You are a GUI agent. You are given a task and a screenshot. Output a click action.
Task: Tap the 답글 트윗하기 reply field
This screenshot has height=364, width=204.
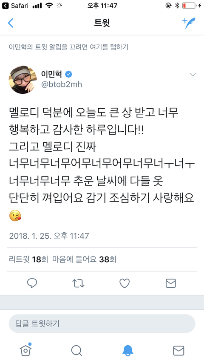102,324
